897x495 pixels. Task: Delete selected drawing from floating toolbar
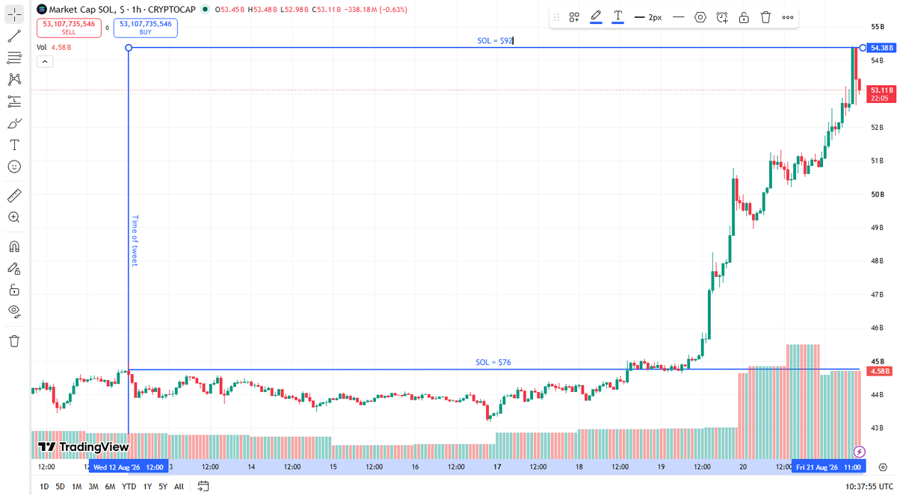pyautogui.click(x=765, y=17)
